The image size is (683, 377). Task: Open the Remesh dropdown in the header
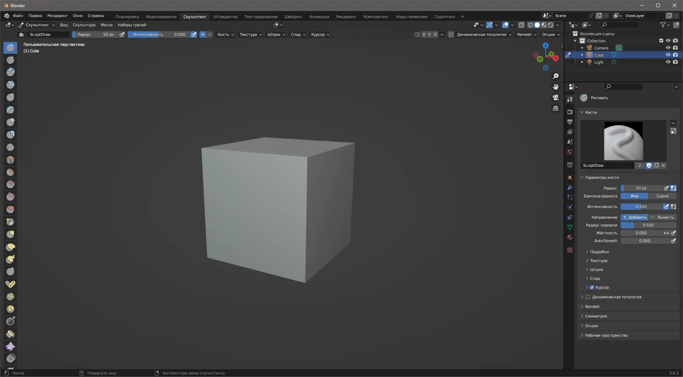point(526,34)
